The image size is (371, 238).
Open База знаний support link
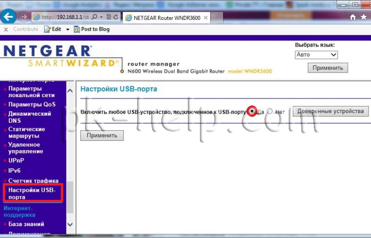[26, 224]
